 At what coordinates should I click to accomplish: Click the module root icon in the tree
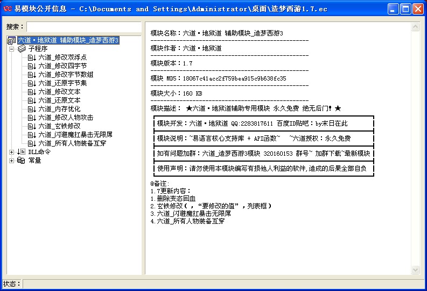point(11,40)
